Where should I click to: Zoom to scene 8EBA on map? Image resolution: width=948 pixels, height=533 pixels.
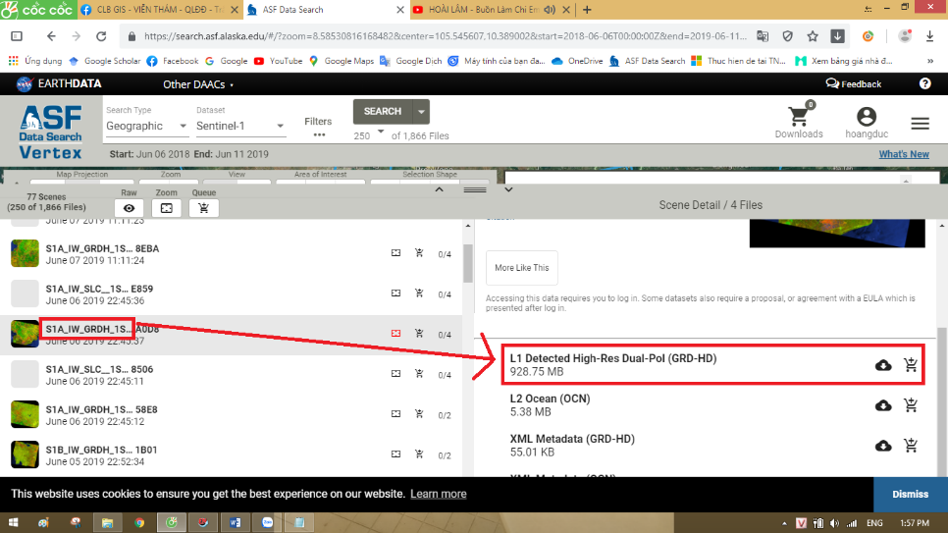[x=395, y=253]
